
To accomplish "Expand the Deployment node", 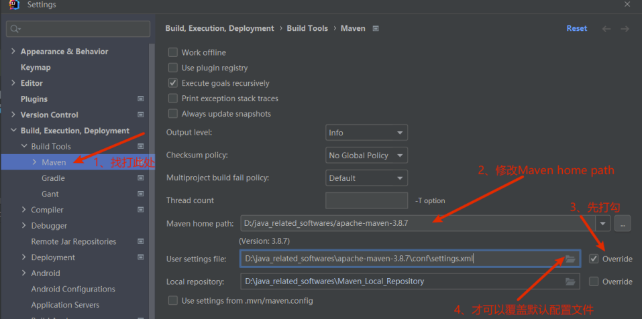I will coord(23,257).
